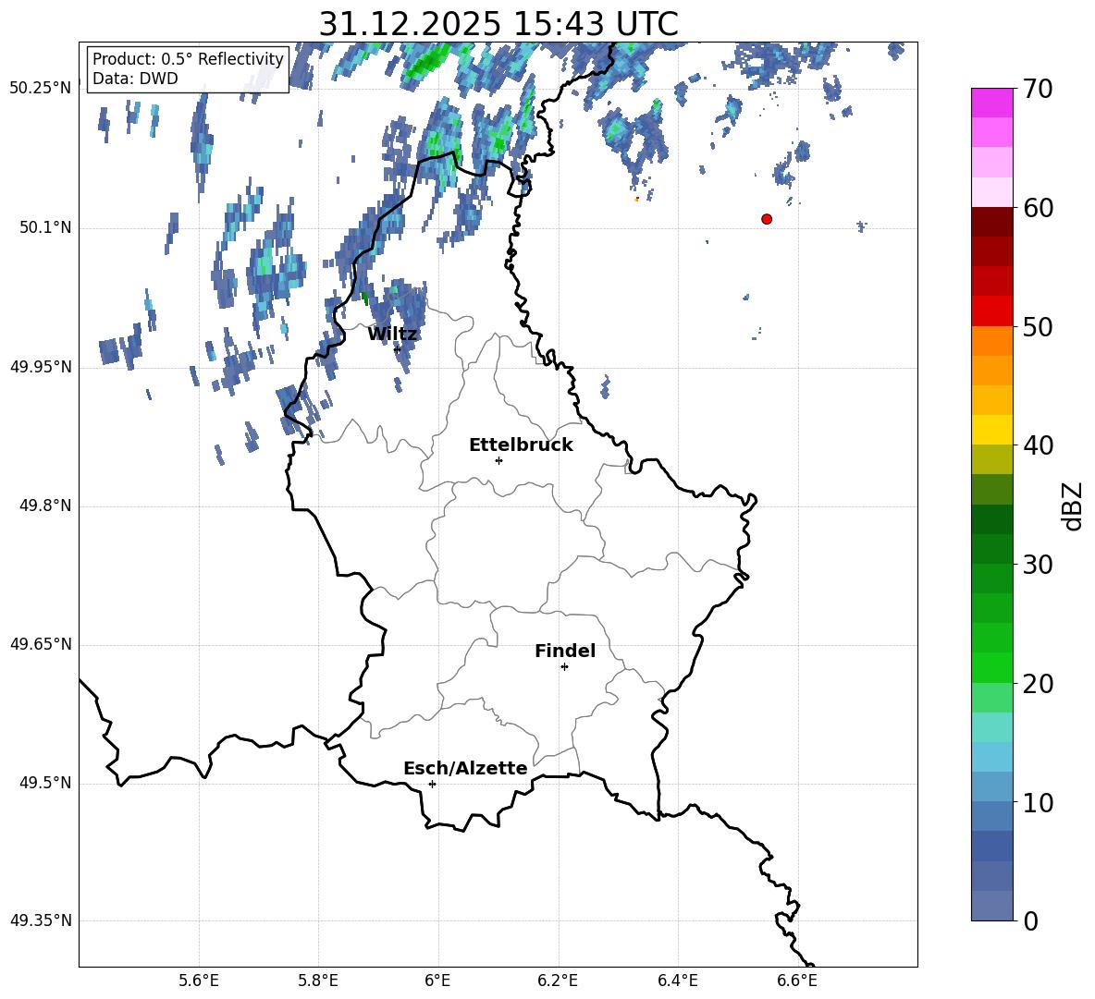Click the 31.12.2025 15:43 UTC title
The width and height of the screenshot is (1095, 999).
click(x=498, y=24)
